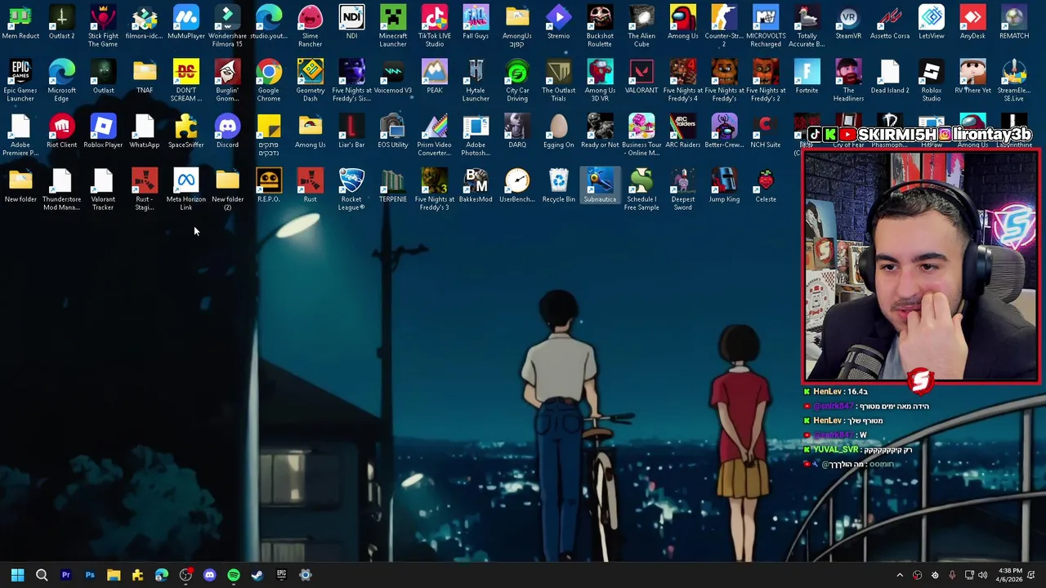Screen dimensions: 1046x588
Task: Click the R.E.P.O. desktop icon
Action: [269, 186]
